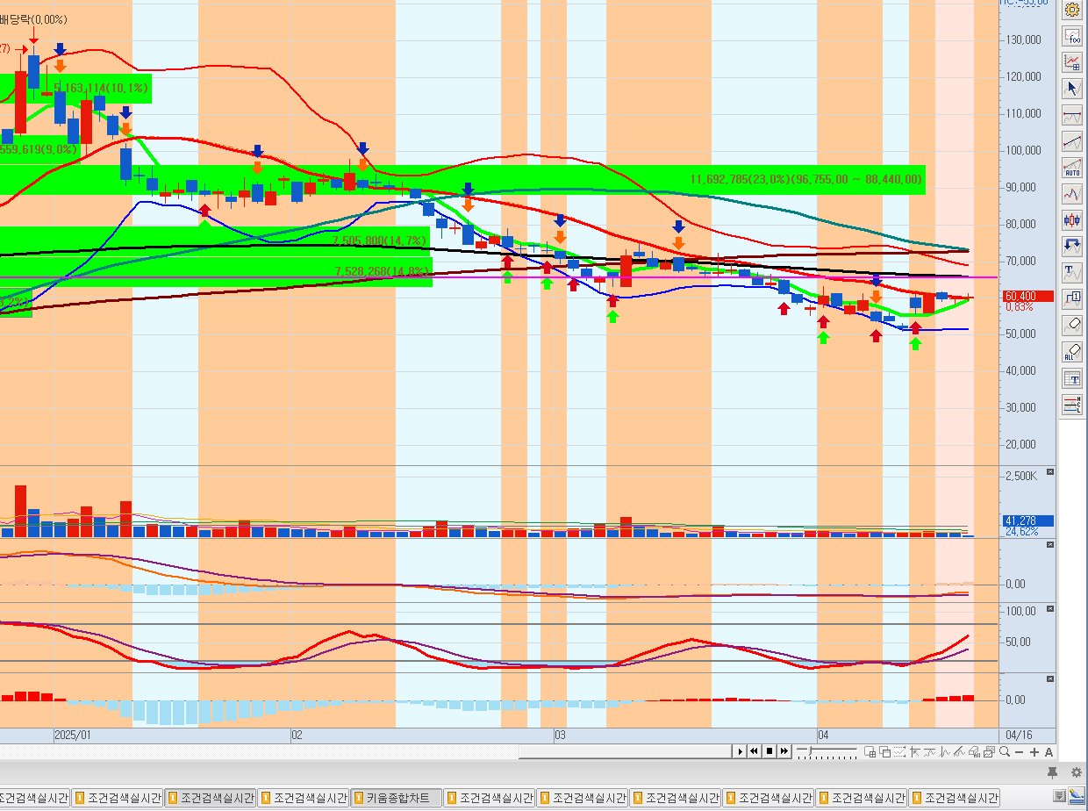Click the A font button
Screen dimensions: 1088x811
[1049, 751]
